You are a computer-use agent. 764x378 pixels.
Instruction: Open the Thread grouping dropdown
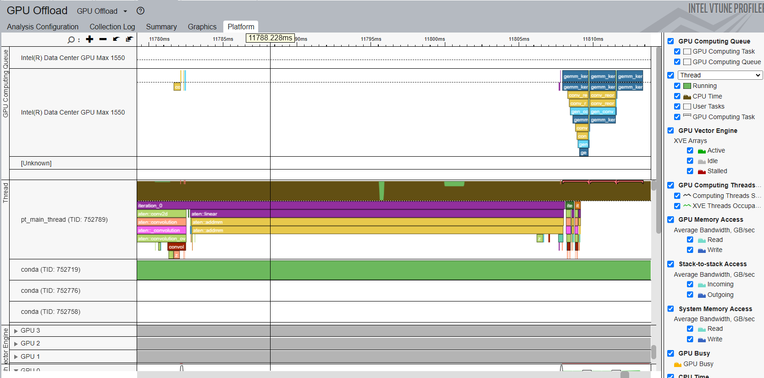tap(720, 75)
